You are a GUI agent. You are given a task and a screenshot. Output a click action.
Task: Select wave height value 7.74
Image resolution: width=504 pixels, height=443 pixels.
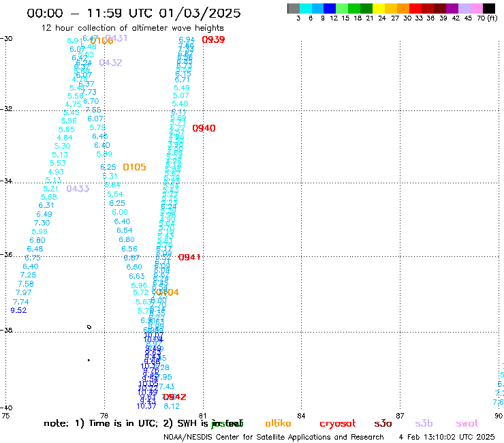tap(21, 302)
